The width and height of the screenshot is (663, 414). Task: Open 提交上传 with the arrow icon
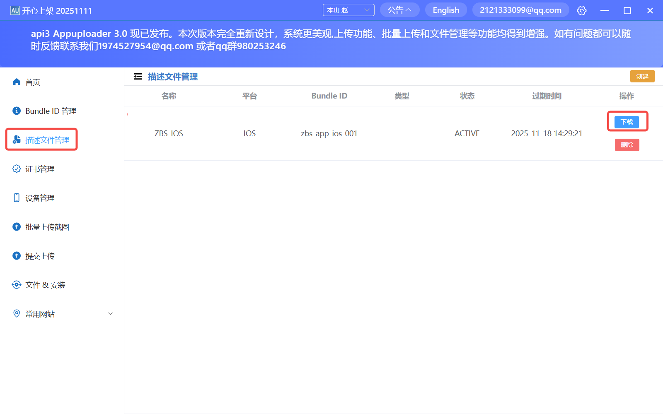(x=16, y=255)
